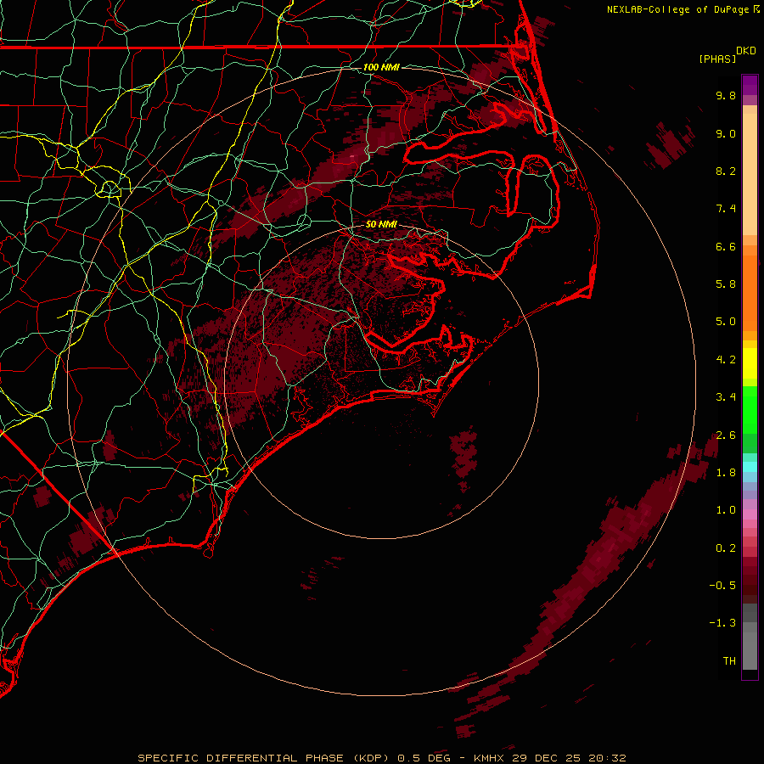Click the DKD legend title
The height and width of the screenshot is (764, 764).
click(x=745, y=51)
